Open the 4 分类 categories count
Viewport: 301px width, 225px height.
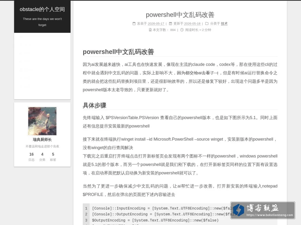pyautogui.click(x=42, y=157)
